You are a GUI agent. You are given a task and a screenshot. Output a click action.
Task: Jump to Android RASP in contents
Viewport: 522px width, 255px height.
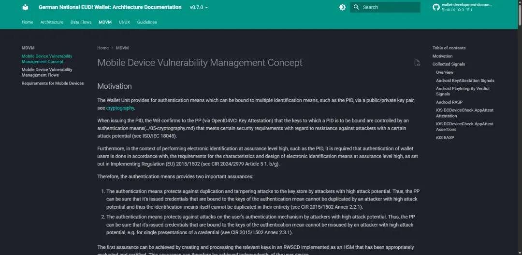tap(449, 102)
